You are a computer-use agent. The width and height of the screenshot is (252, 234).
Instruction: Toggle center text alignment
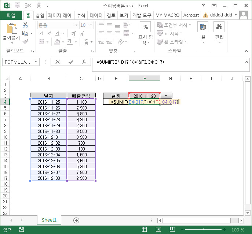pos(109,33)
